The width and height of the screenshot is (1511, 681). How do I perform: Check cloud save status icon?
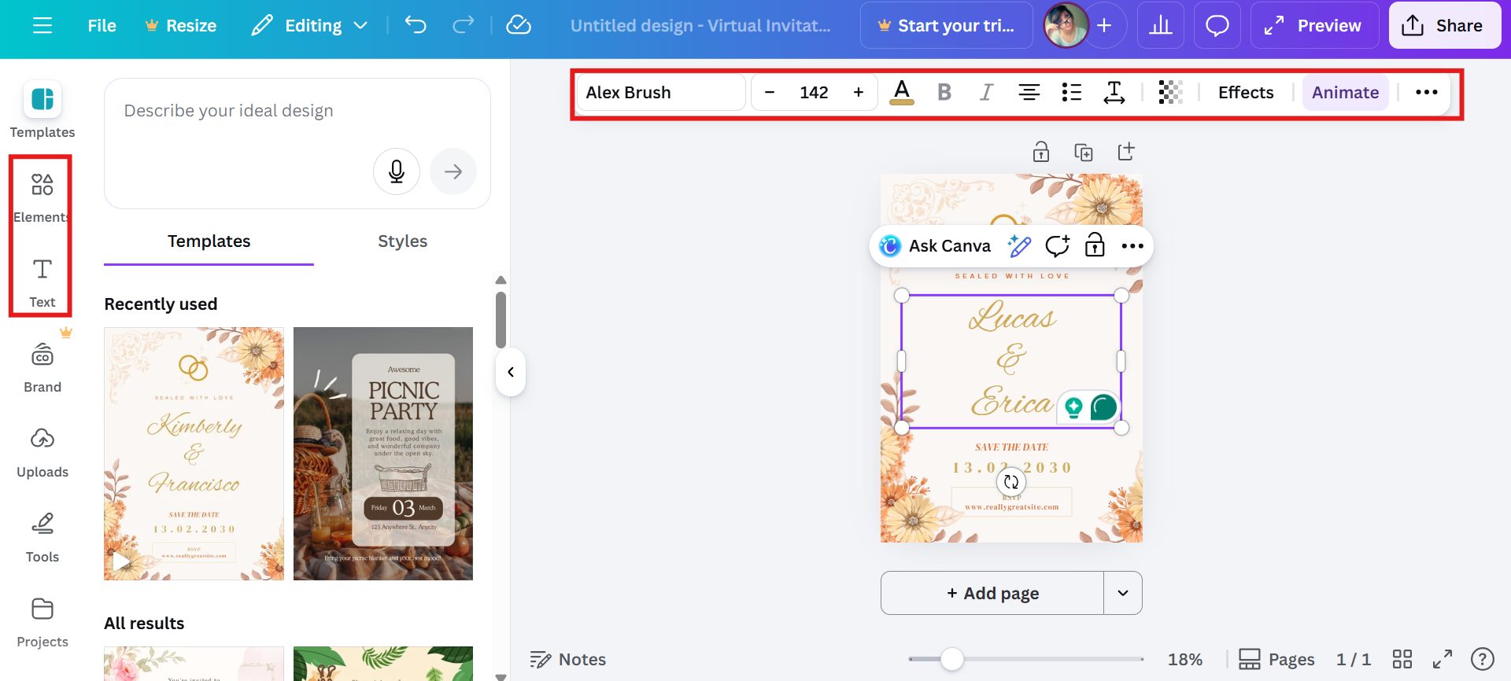click(518, 25)
